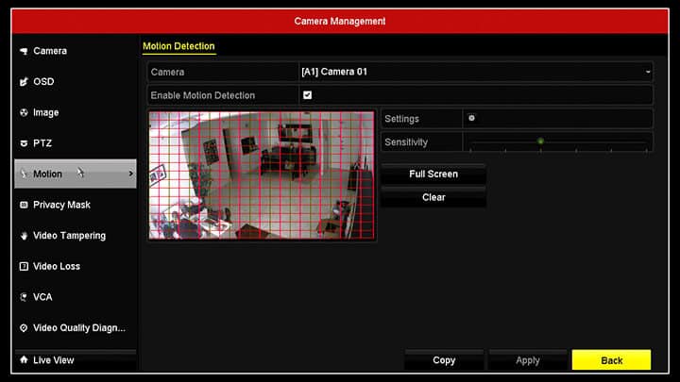
Task: Disable the Enable Motion Detection checkbox
Action: (307, 95)
